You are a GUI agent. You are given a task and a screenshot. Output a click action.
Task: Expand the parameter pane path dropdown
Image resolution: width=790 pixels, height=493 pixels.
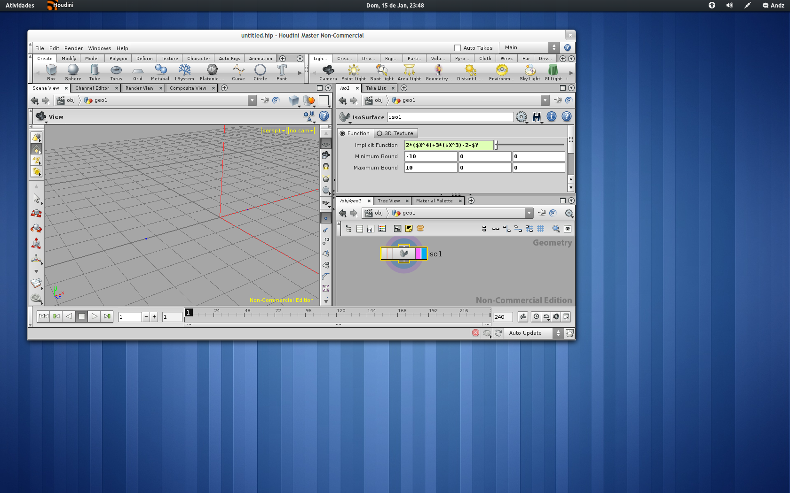pyautogui.click(x=545, y=100)
